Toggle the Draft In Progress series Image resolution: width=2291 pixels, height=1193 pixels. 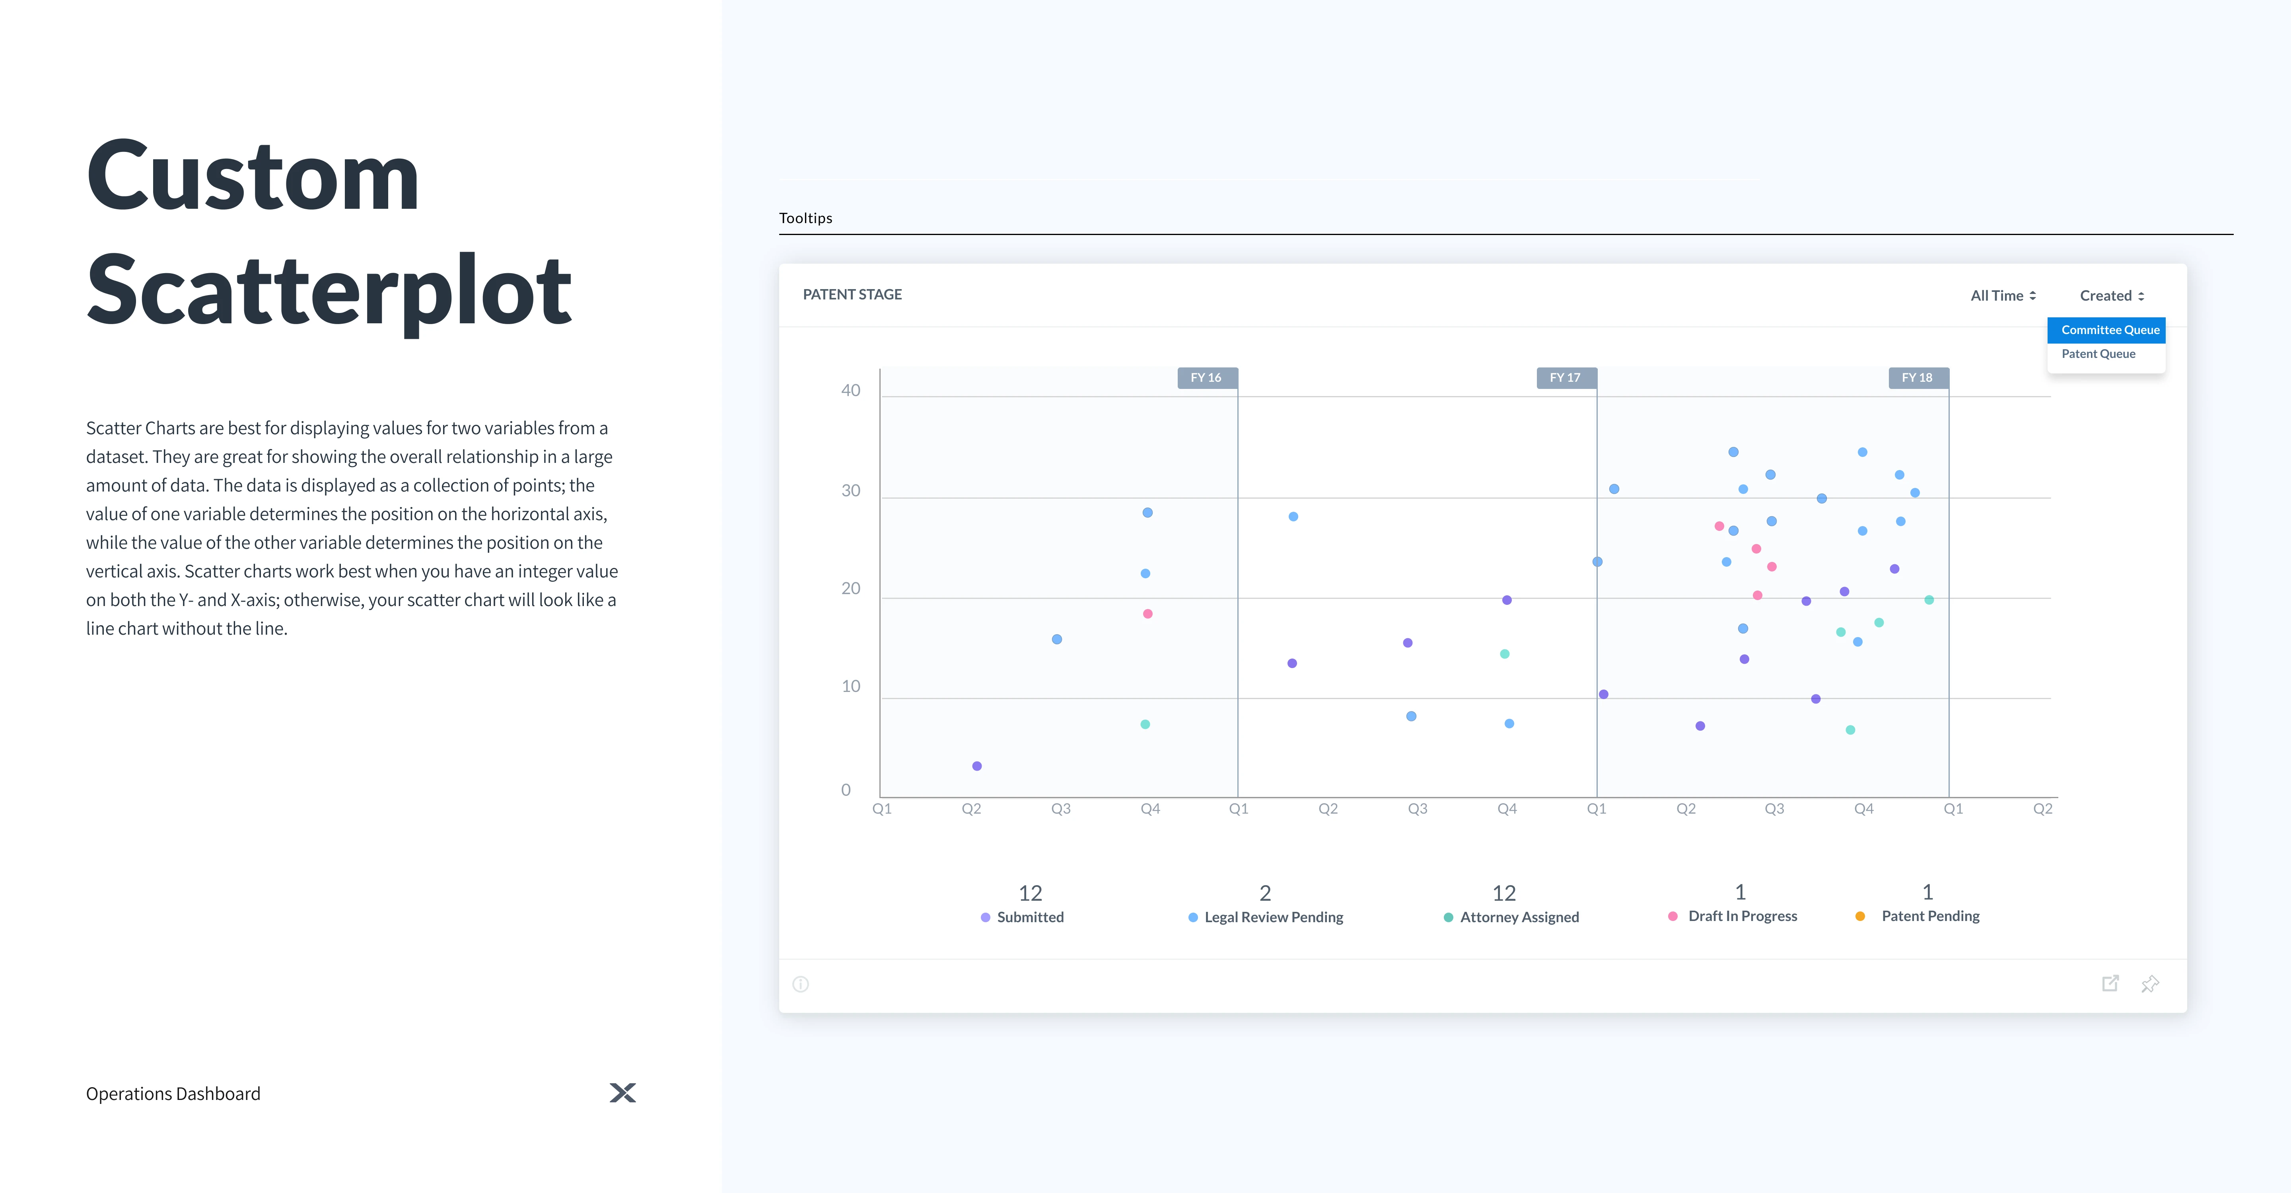pos(1741,916)
